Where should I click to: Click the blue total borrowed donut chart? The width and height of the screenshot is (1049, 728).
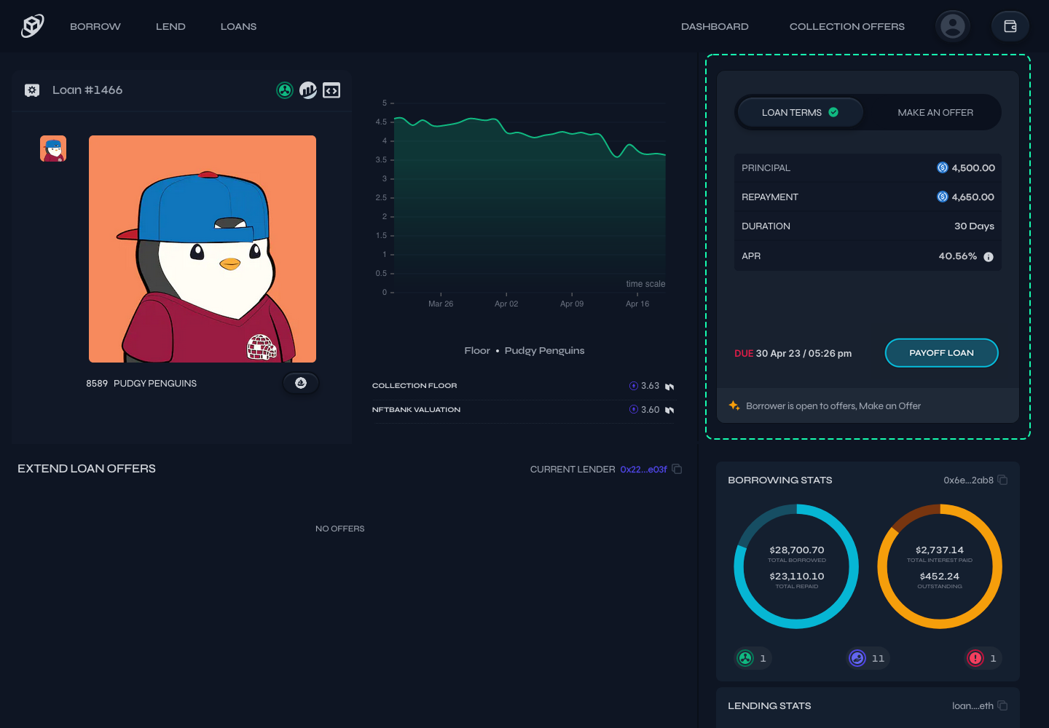click(796, 566)
